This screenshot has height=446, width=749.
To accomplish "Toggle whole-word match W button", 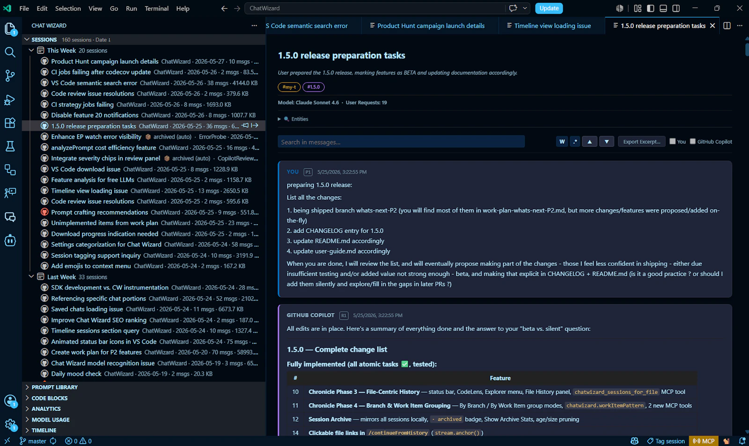I will tap(562, 142).
